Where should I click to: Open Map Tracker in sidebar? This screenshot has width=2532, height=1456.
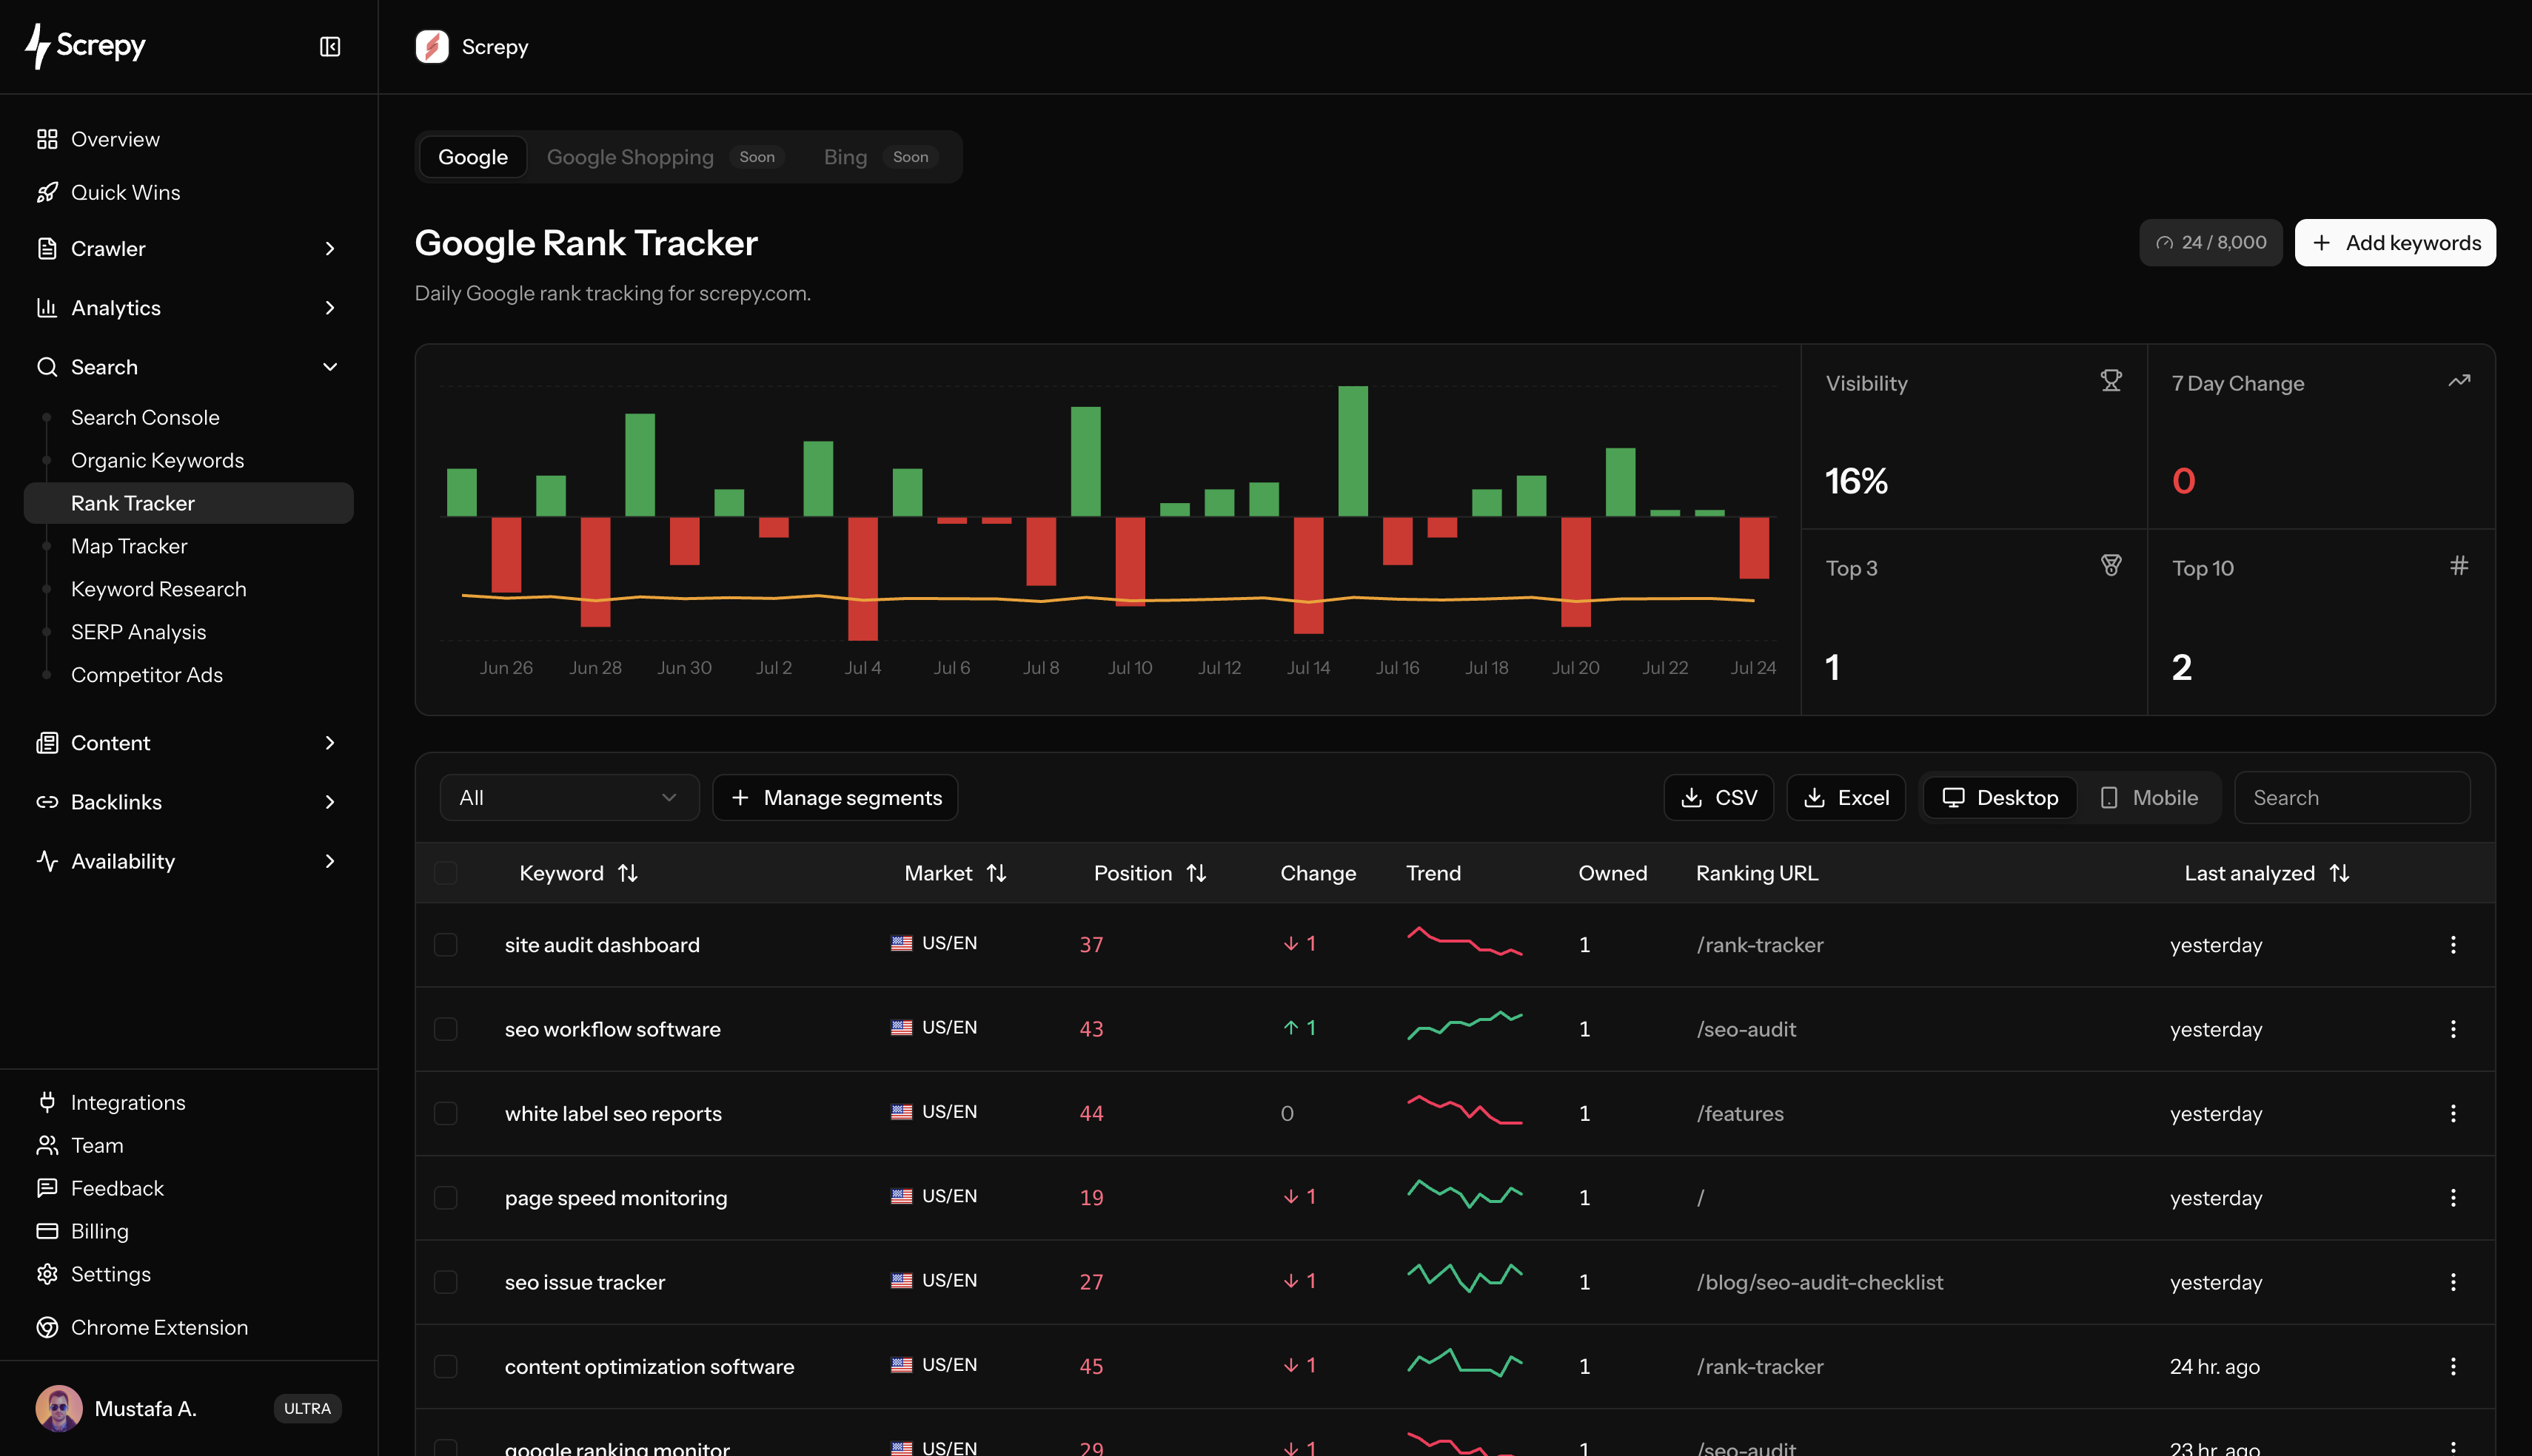129,547
